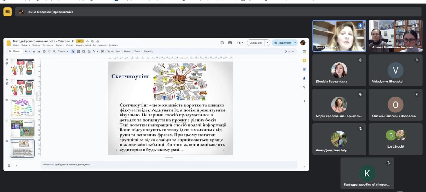Screen dimensions: 426x192
Task: Select the cursor selection tool
Action: coord(73,52)
